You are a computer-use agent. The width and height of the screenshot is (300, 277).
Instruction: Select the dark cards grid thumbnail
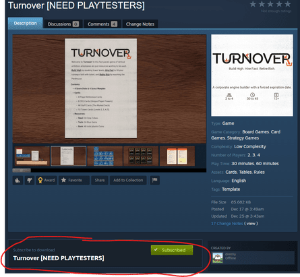[141, 156]
